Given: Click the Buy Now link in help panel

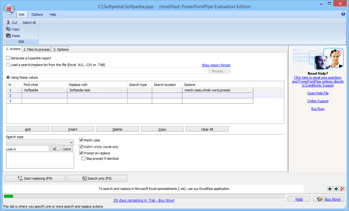Looking at the screenshot, I should click(x=318, y=109).
